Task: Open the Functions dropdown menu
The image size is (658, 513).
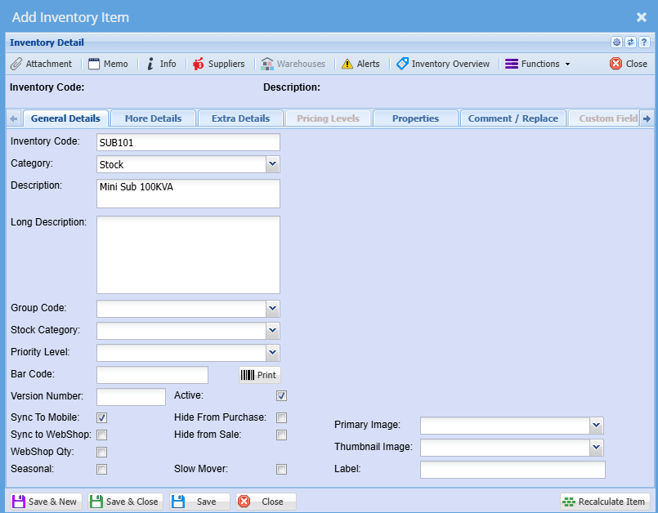Action: (x=538, y=64)
